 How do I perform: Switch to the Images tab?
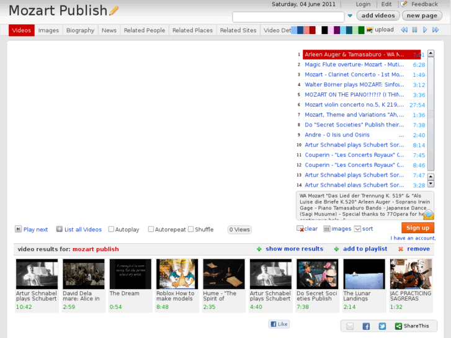[48, 30]
